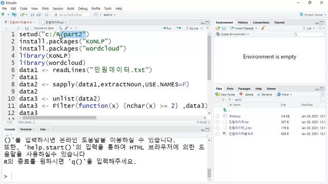
Task: Check the box next to .Rhistory
Action: [x=217, y=116]
